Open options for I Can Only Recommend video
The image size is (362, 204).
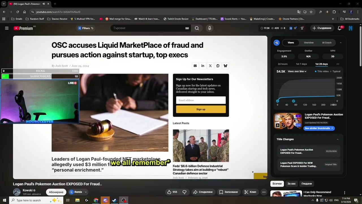344,193
